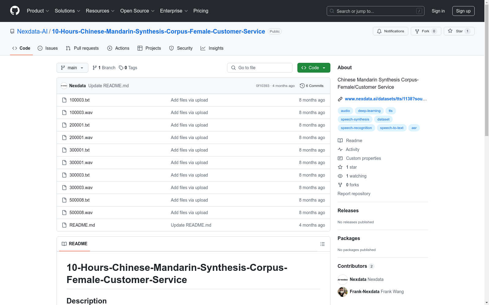
Task: Switch to the Actions tab
Action: (118, 48)
